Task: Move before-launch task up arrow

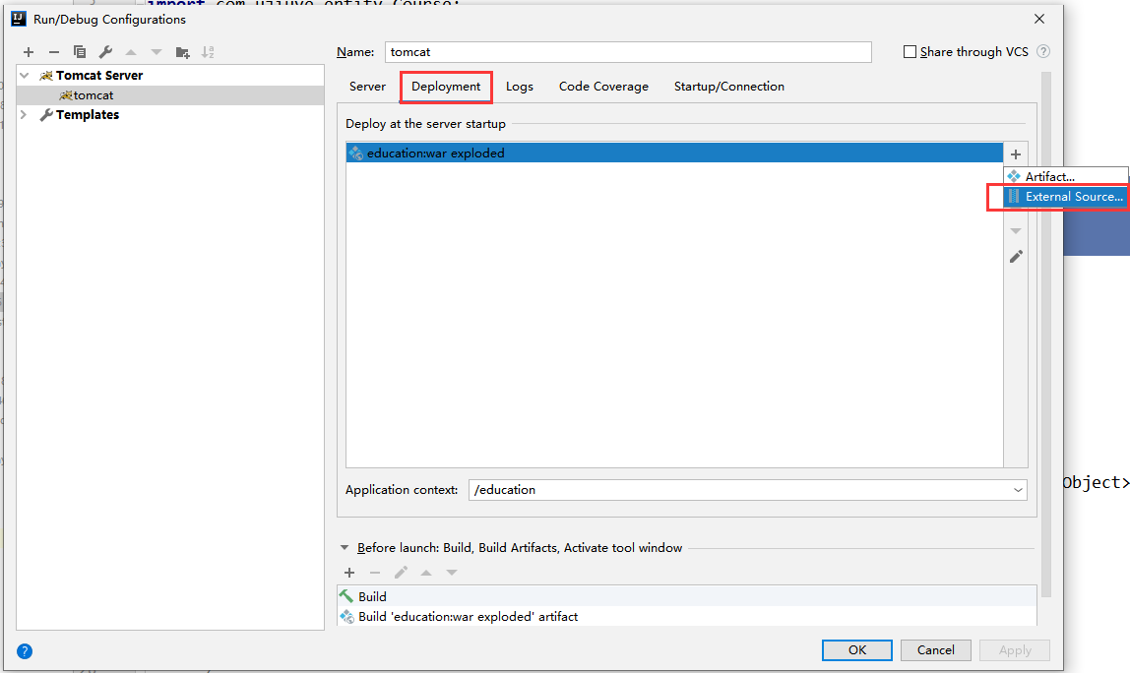Action: point(426,572)
